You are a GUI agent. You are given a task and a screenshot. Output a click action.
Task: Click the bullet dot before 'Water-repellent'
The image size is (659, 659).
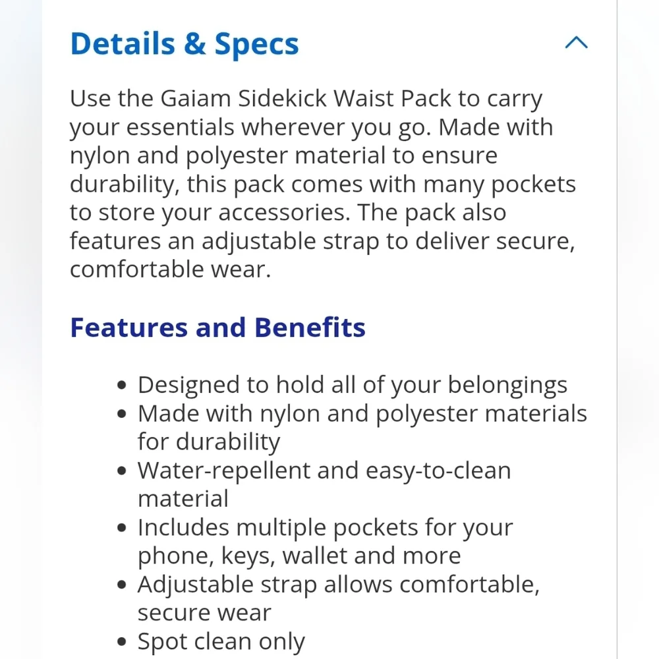coord(122,471)
